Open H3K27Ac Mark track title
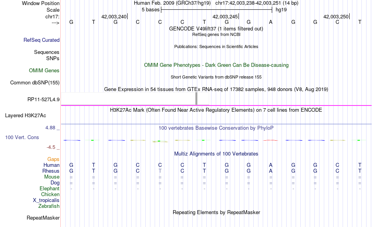Screen dimensions: 372x227 click(216, 110)
